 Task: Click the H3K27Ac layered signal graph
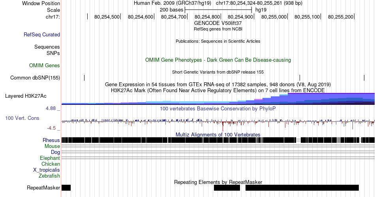[218, 99]
